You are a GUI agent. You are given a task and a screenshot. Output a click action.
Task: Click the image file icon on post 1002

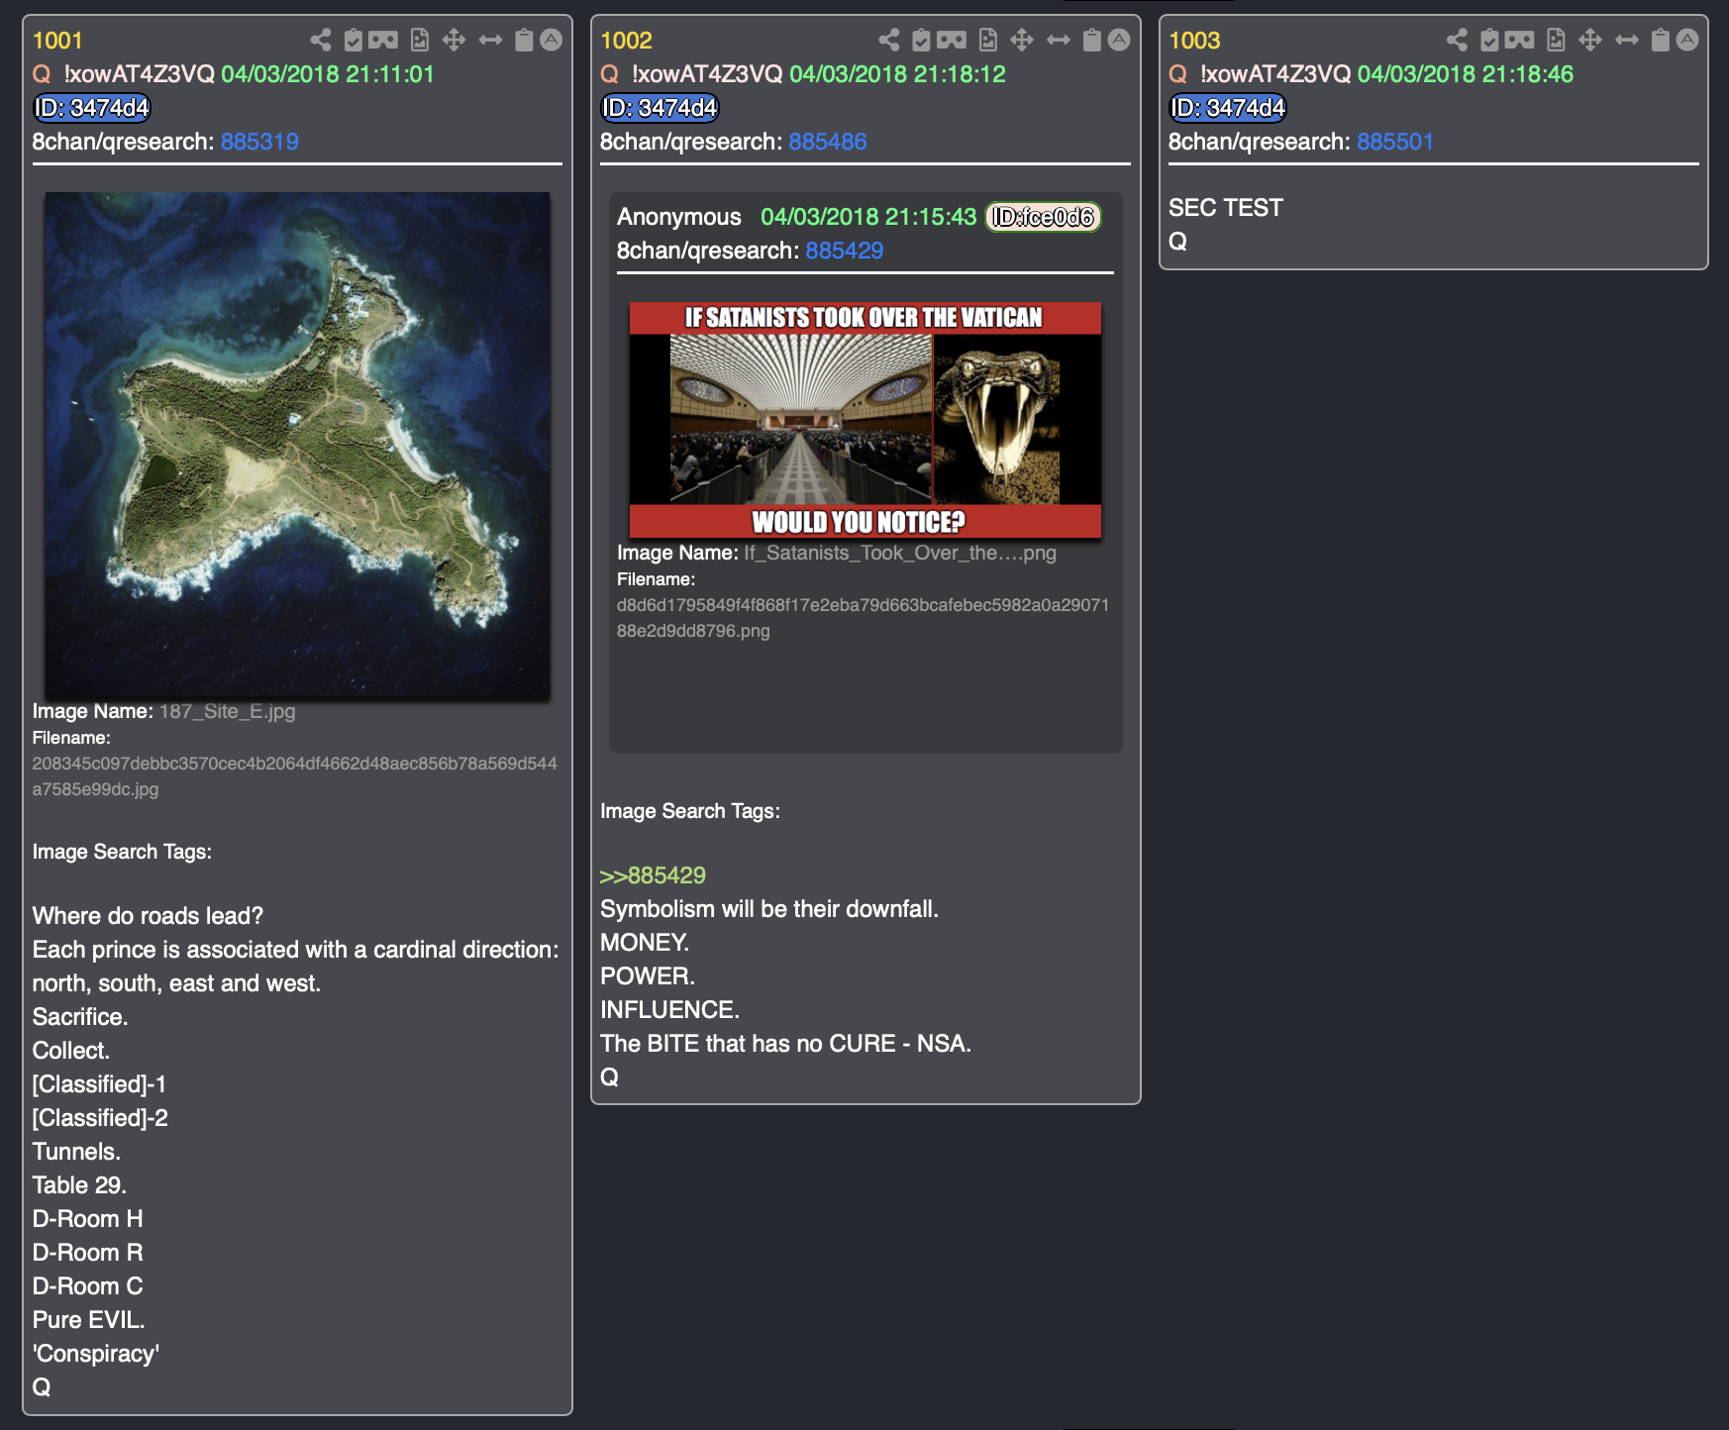(x=988, y=40)
